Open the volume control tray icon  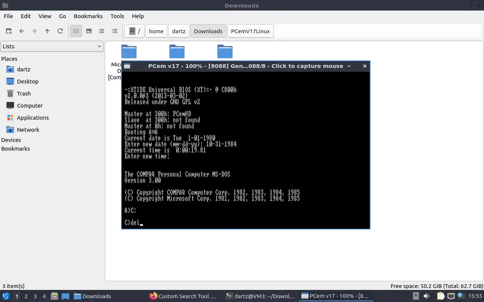[x=427, y=296]
